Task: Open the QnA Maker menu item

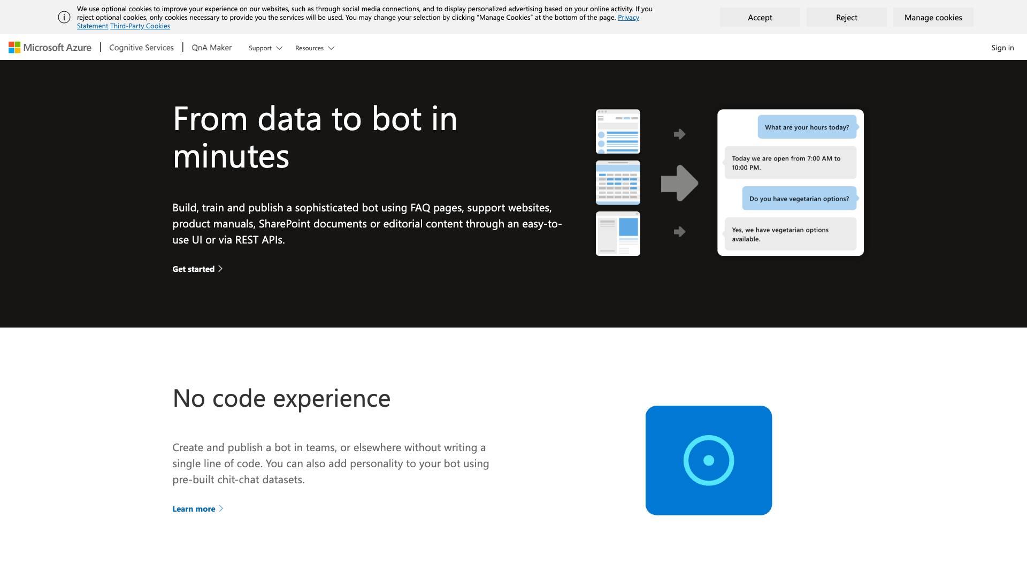Action: tap(212, 48)
